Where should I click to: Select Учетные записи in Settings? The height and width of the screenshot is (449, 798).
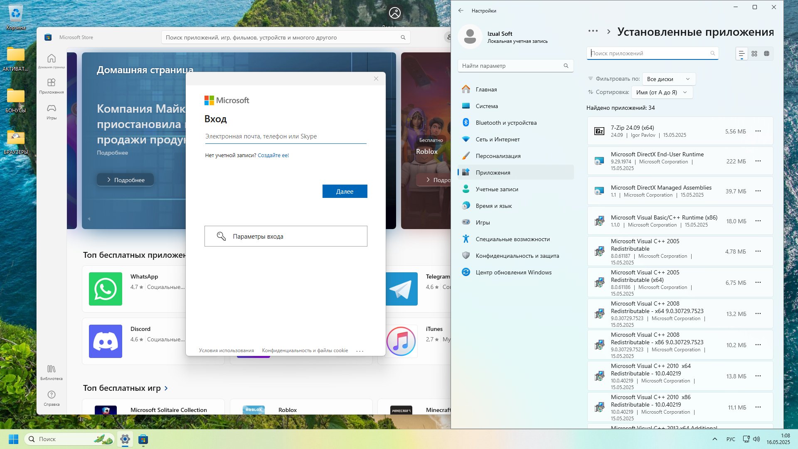(x=515, y=189)
